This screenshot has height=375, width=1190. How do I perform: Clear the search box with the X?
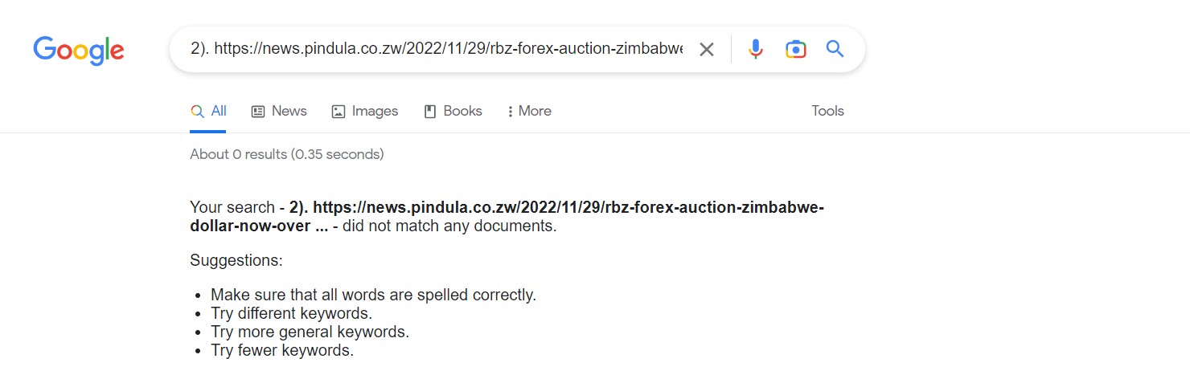coord(706,50)
